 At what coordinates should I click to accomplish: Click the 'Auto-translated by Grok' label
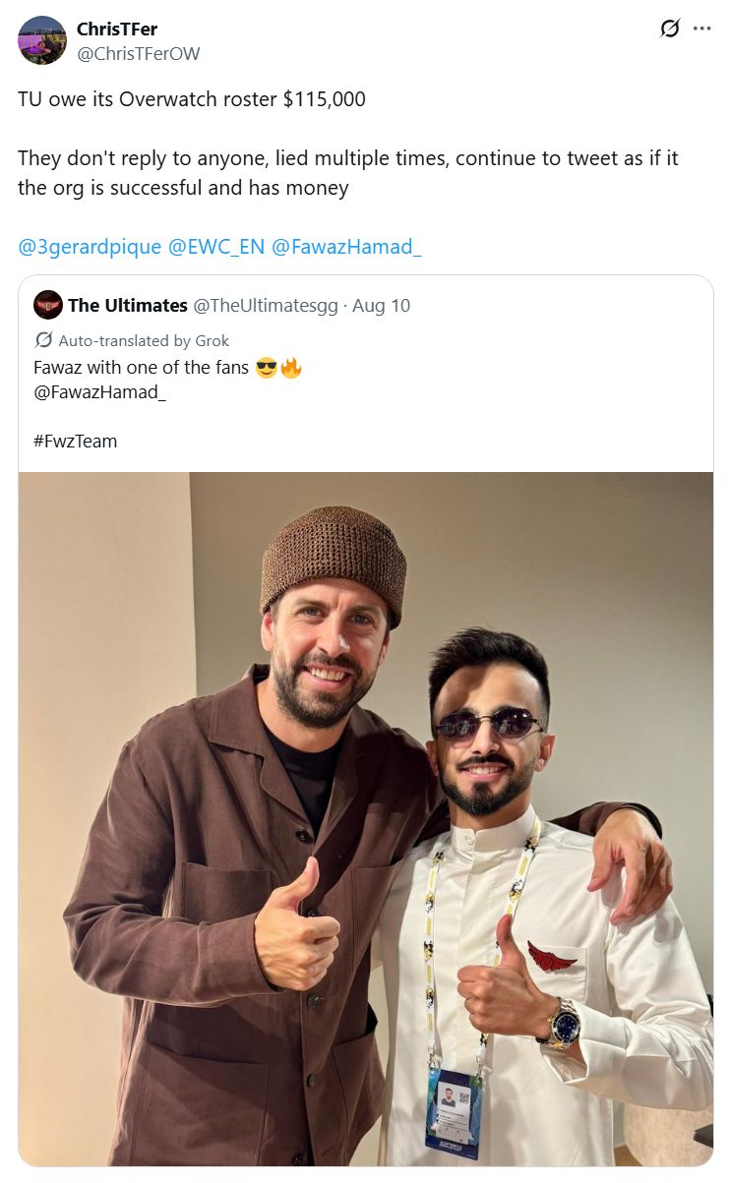(x=144, y=340)
